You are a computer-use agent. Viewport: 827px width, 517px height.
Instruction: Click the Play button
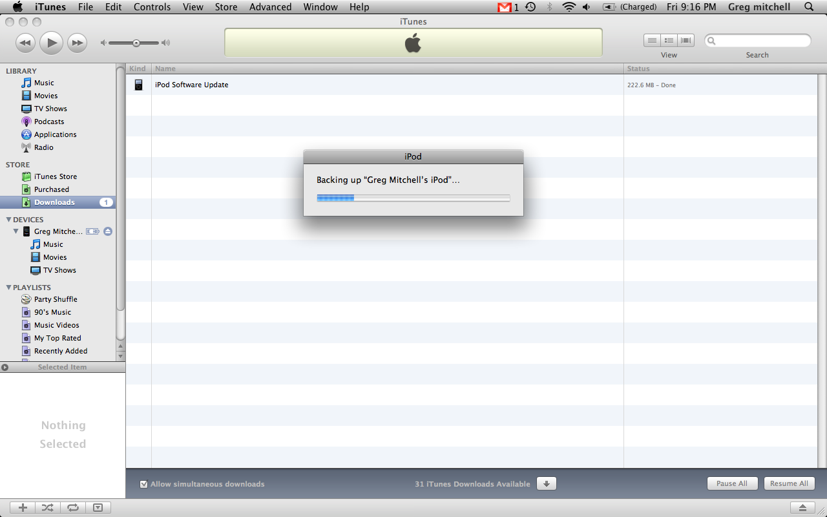pyautogui.click(x=51, y=43)
